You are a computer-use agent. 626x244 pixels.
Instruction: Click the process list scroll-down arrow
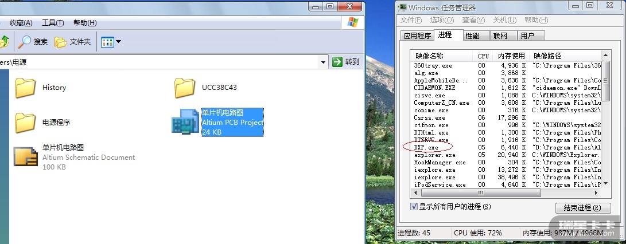tap(606, 183)
